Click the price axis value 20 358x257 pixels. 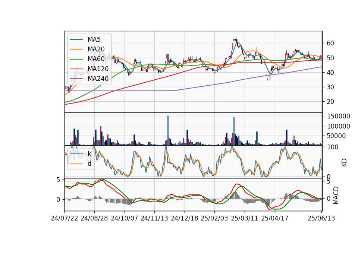(x=330, y=102)
